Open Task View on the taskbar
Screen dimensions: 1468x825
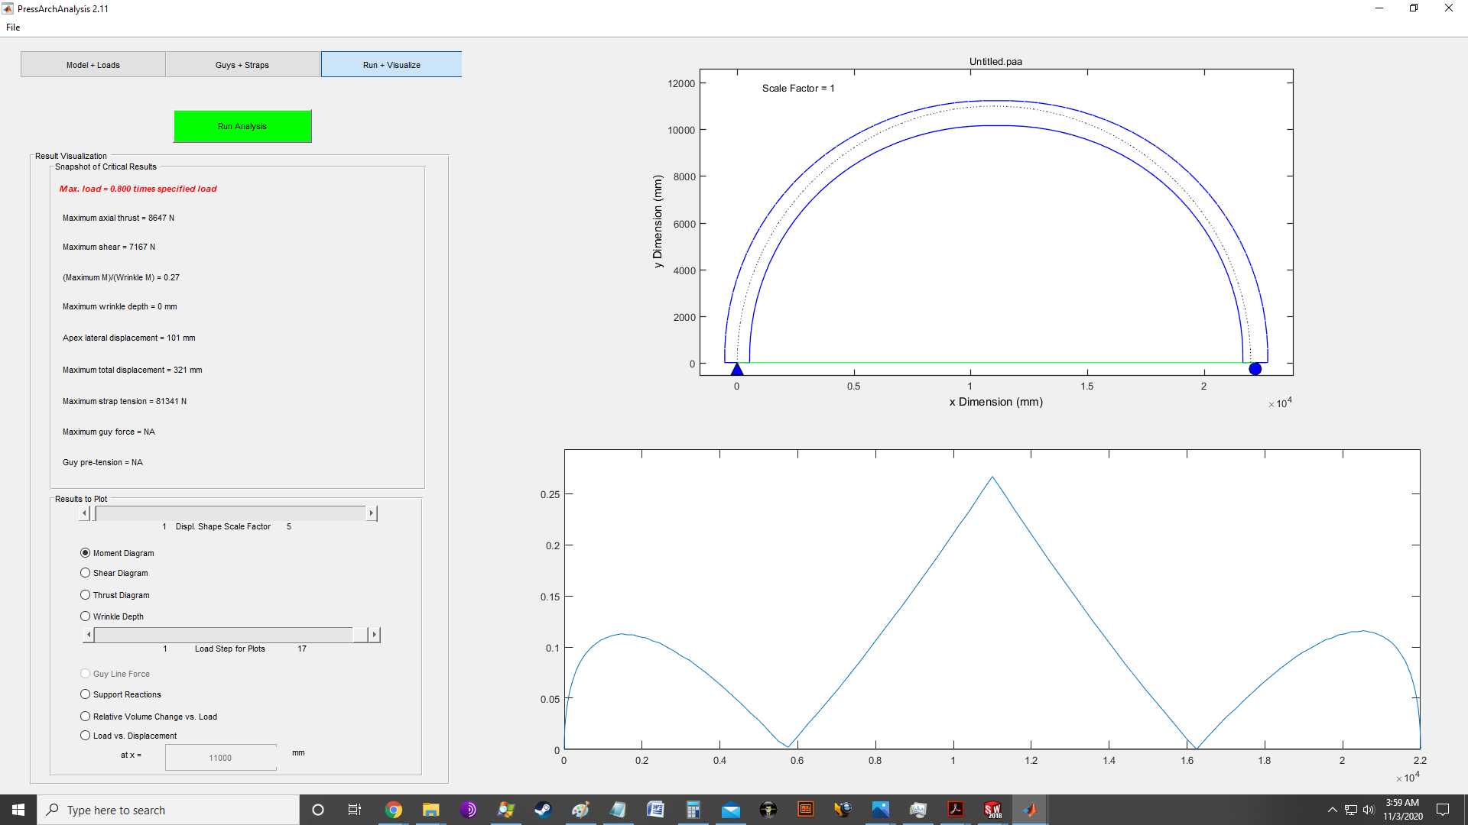pos(355,810)
